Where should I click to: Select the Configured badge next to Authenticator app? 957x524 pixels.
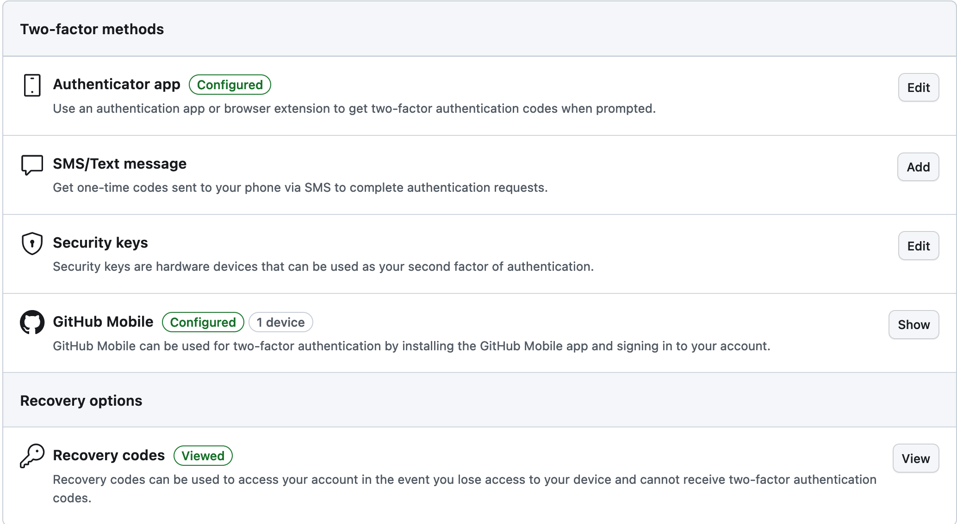point(230,85)
